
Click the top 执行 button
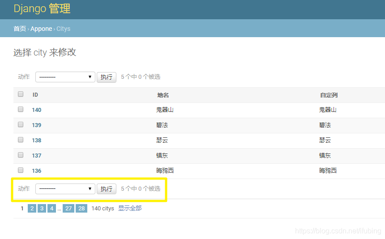(x=106, y=77)
